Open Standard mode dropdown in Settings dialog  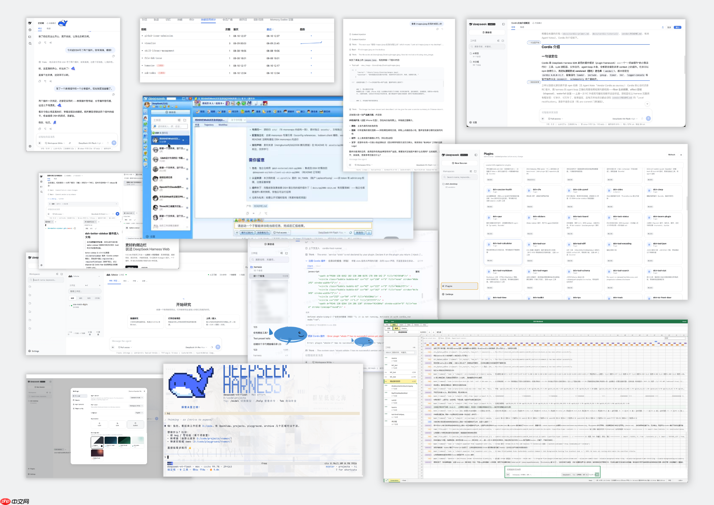click(x=136, y=397)
